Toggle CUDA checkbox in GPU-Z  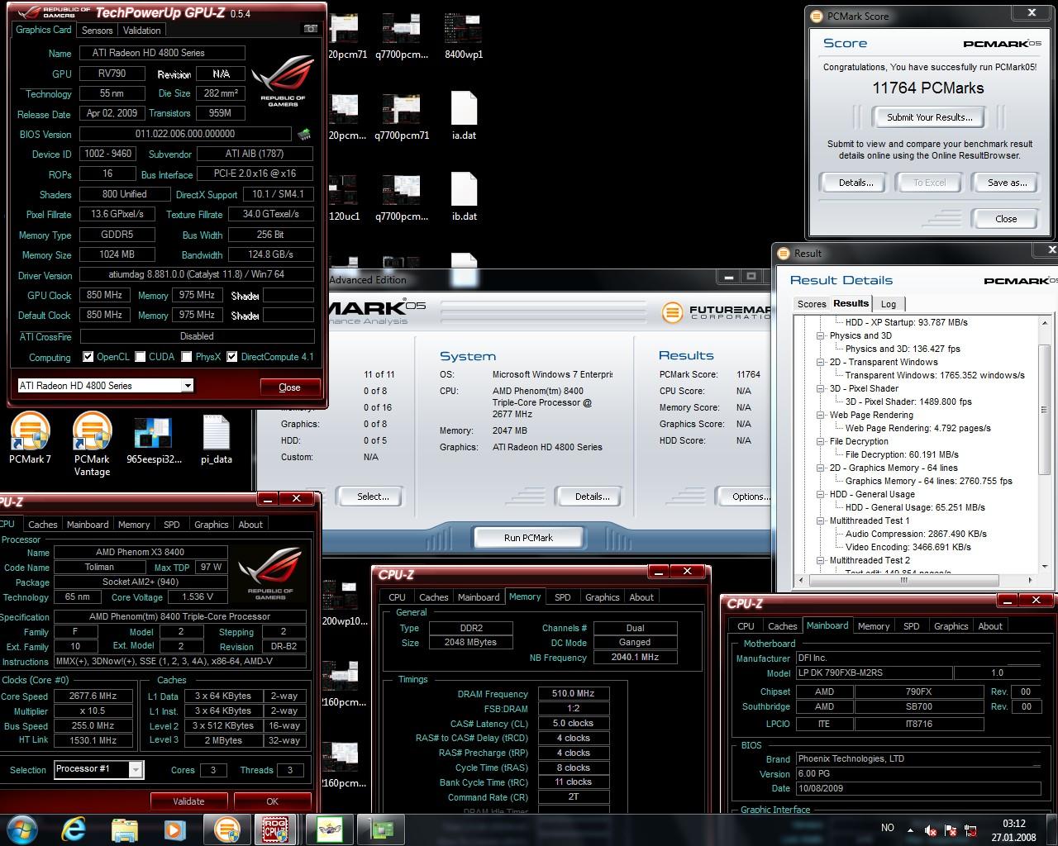coord(140,357)
